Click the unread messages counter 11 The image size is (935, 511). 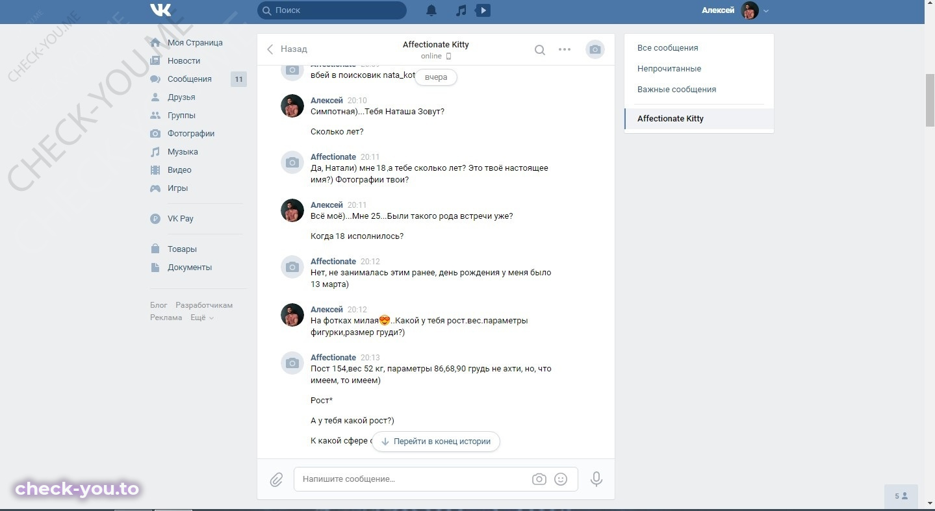tap(238, 79)
